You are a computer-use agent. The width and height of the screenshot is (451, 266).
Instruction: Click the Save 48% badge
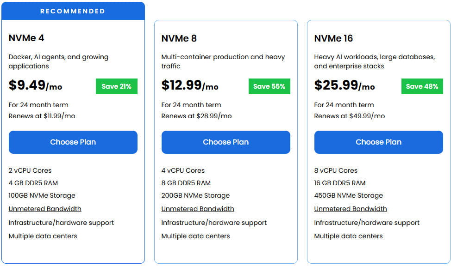(x=422, y=86)
